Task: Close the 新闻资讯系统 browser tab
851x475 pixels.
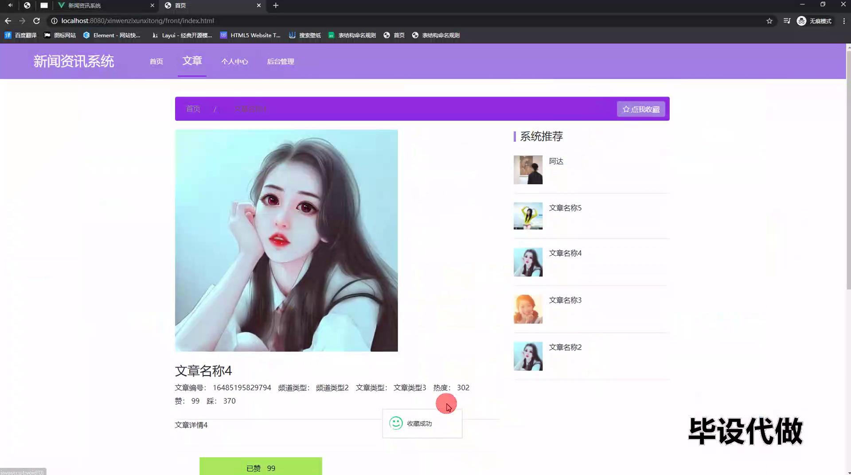Action: point(152,5)
